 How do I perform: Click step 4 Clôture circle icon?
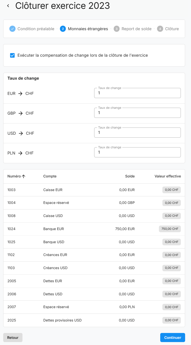pos(160,29)
